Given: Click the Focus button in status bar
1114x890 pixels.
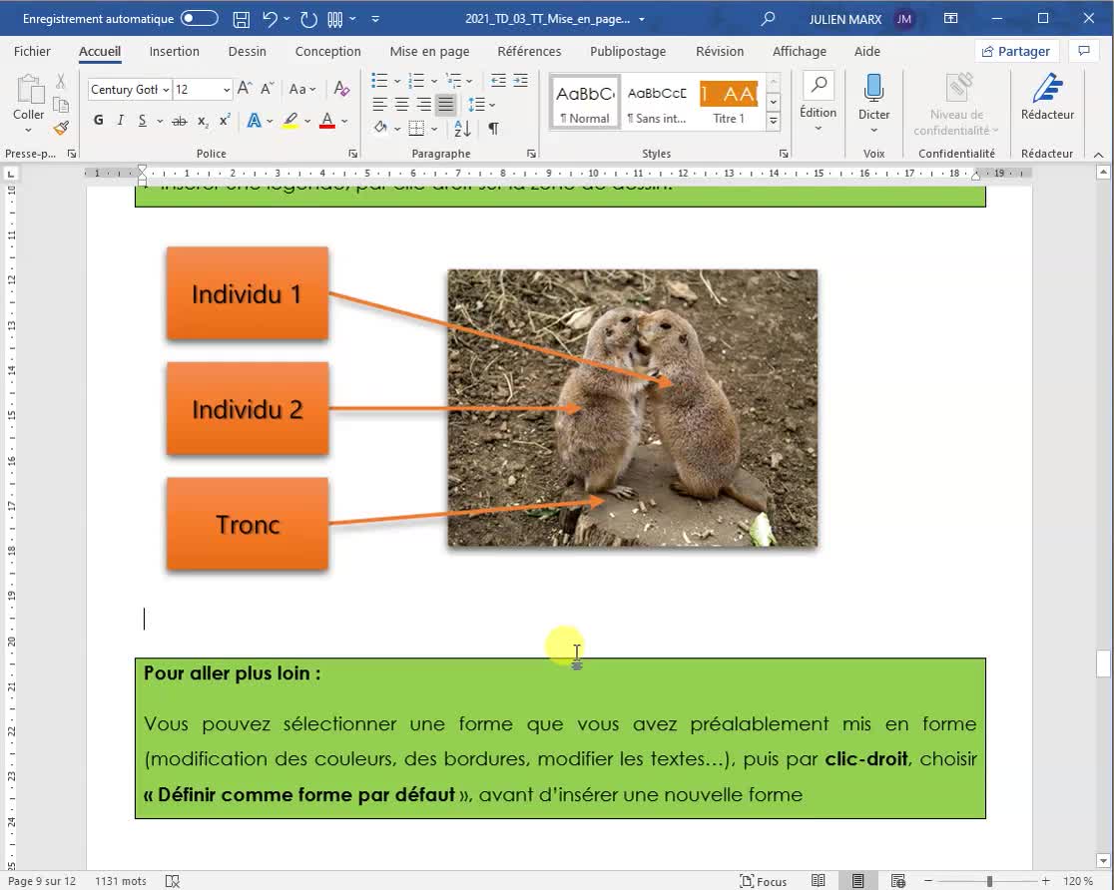Looking at the screenshot, I should click(x=764, y=881).
